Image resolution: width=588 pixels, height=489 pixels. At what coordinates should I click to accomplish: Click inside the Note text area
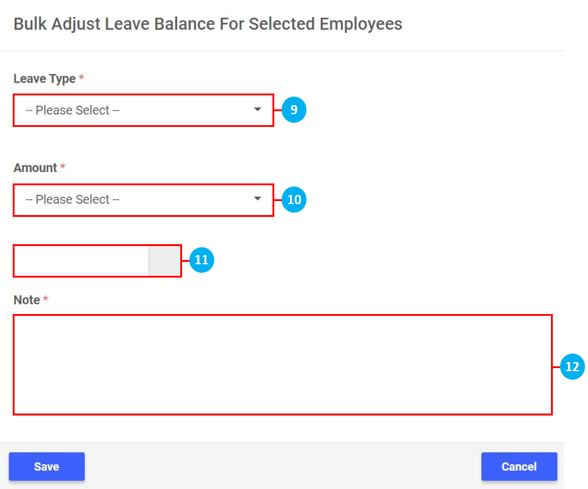click(282, 364)
